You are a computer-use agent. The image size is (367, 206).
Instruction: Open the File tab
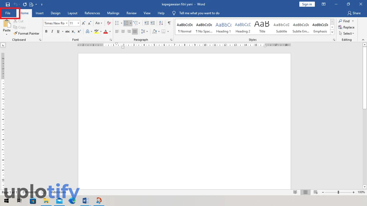[x=8, y=13]
